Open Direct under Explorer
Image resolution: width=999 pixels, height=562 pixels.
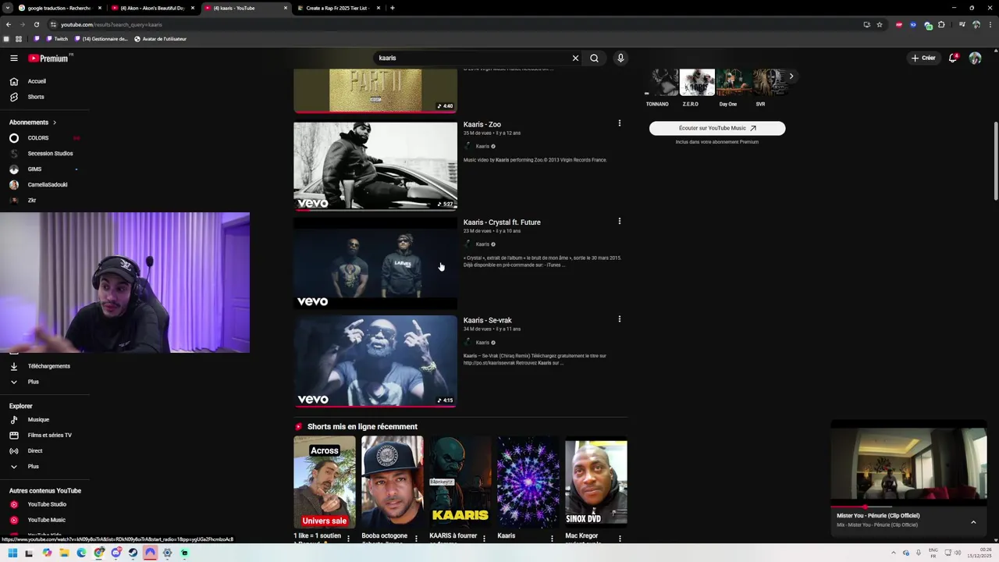coord(35,451)
